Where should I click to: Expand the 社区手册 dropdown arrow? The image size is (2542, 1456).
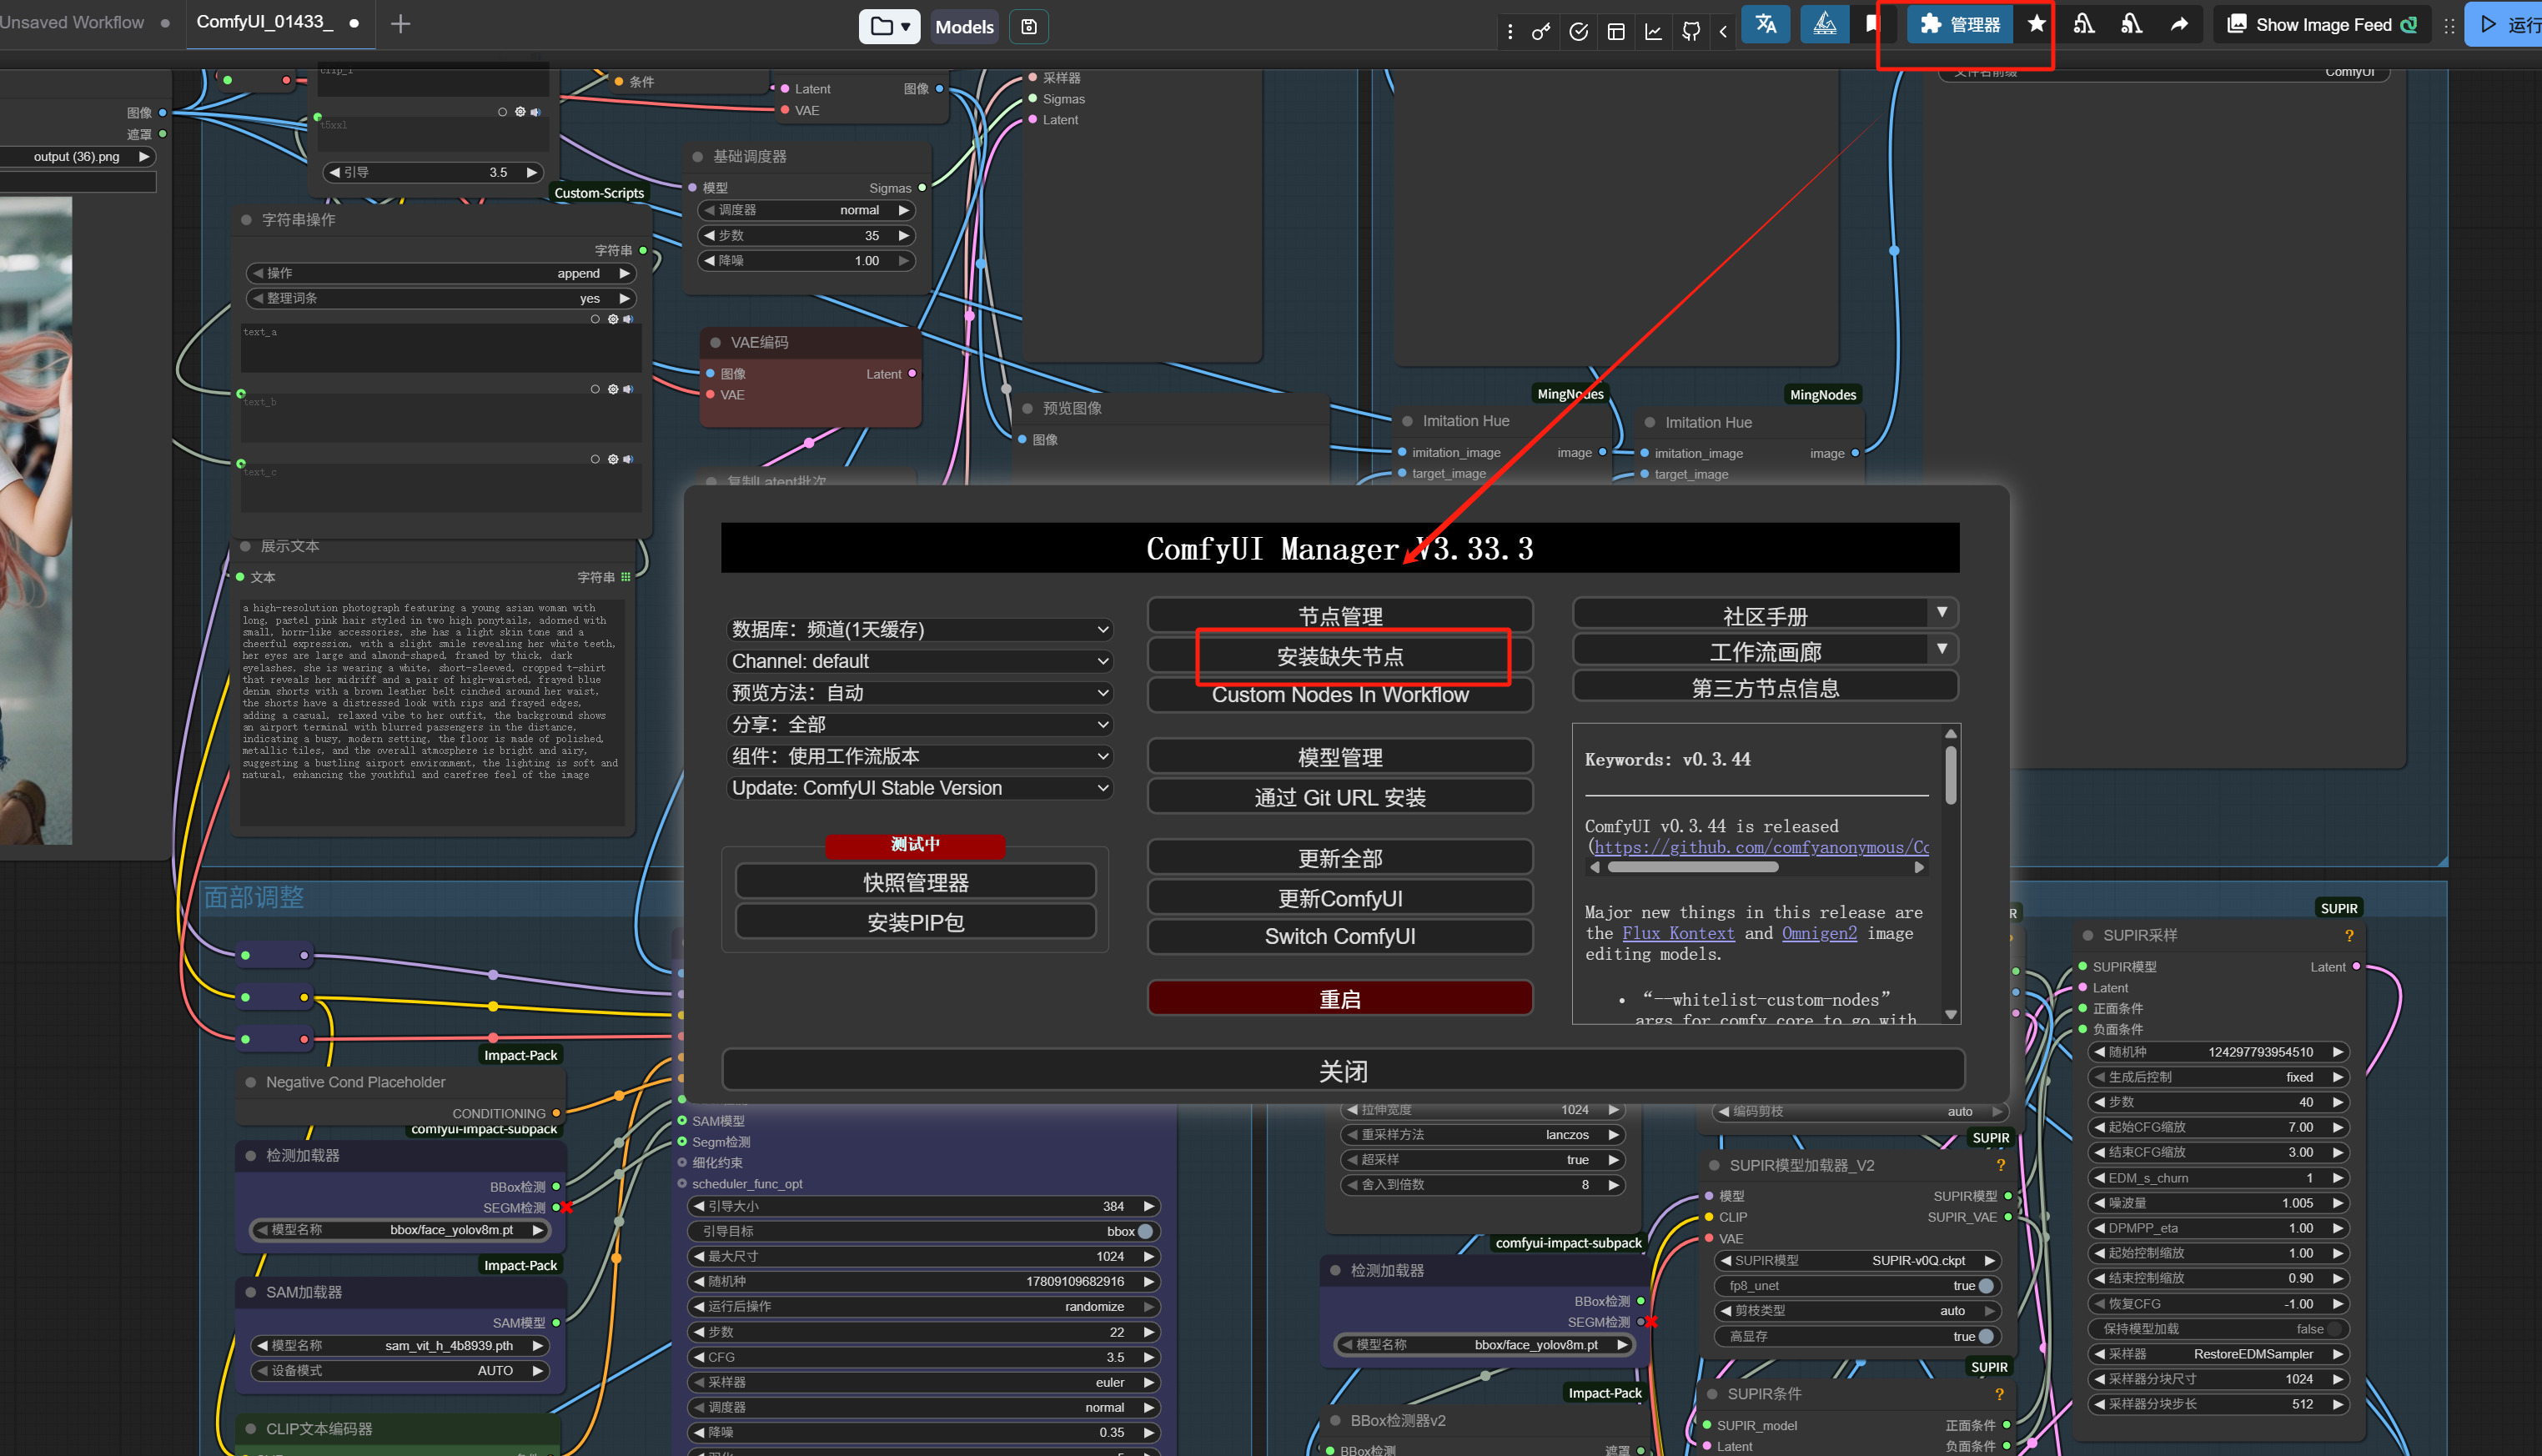[1941, 612]
